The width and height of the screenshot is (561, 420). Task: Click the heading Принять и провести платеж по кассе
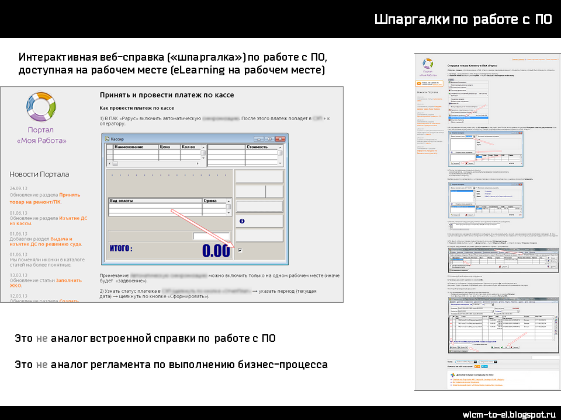point(167,95)
